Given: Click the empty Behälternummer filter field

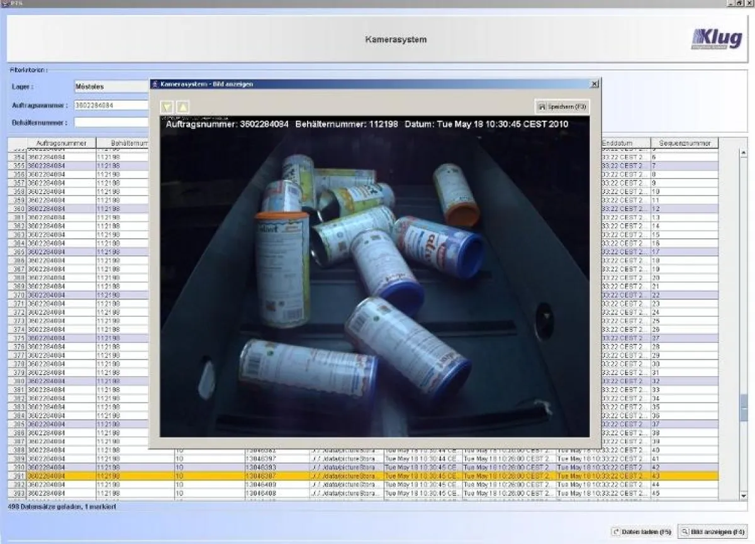Looking at the screenshot, I should 111,122.
